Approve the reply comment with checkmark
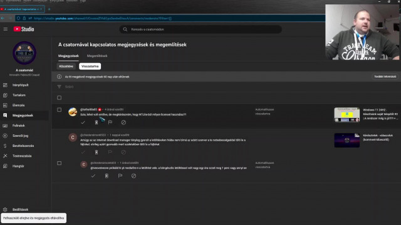Image resolution: width=401 pixels, height=225 pixels. pyautogui.click(x=93, y=176)
